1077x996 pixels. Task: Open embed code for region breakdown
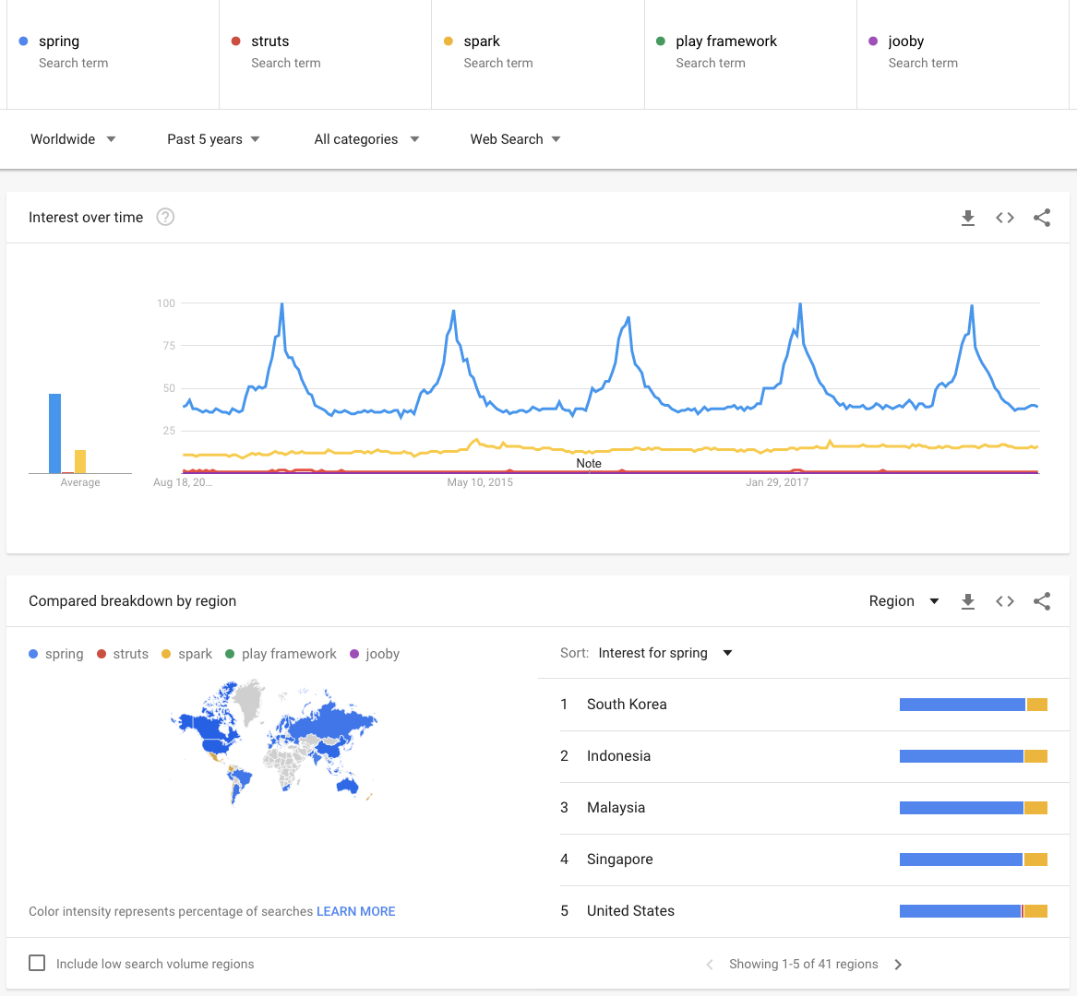click(1005, 601)
